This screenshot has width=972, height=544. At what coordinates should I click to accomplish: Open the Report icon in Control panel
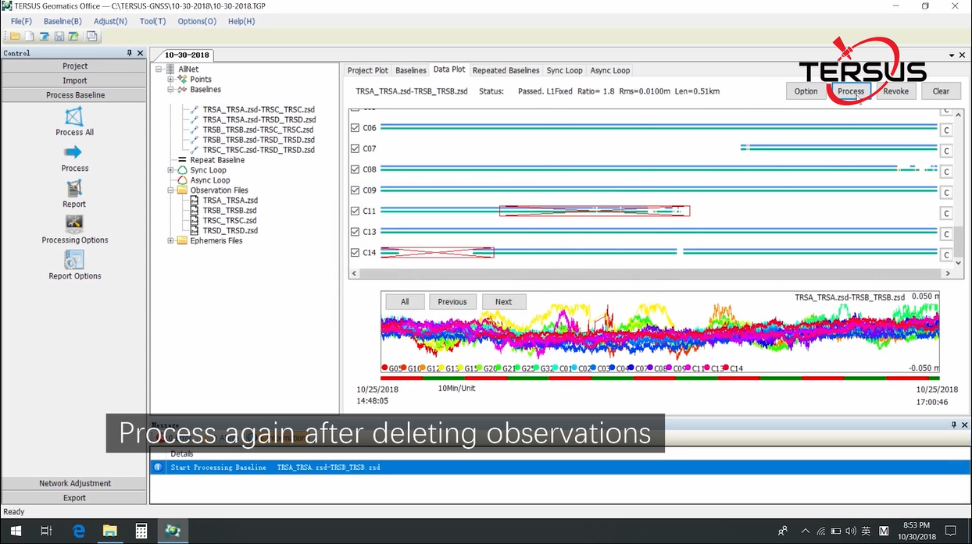[74, 189]
